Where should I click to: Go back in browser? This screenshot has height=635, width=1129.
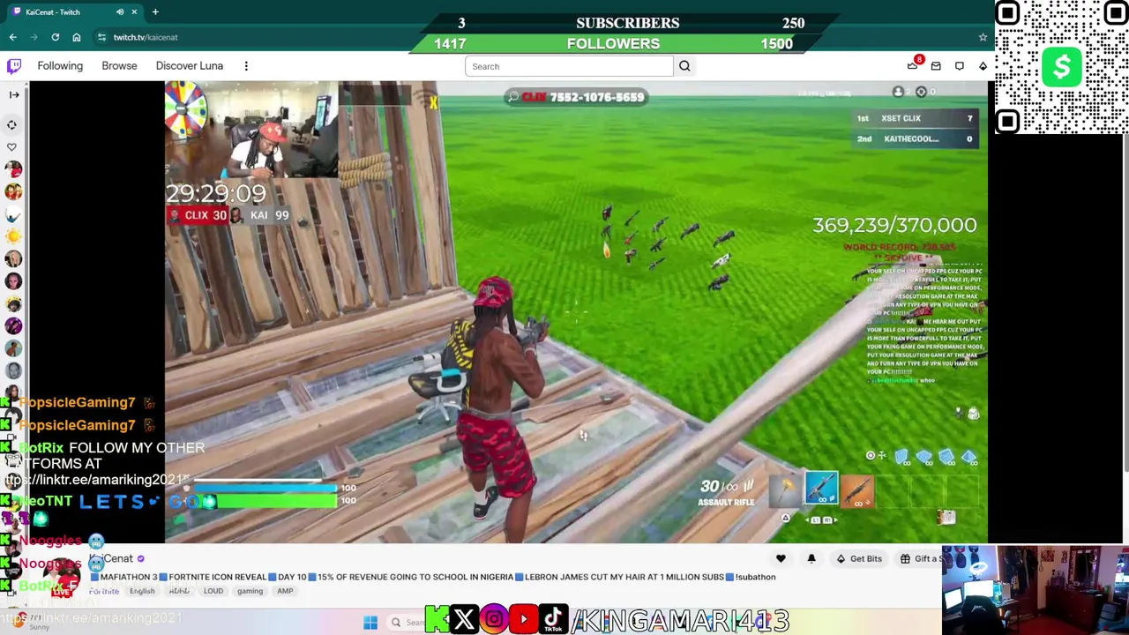[12, 37]
